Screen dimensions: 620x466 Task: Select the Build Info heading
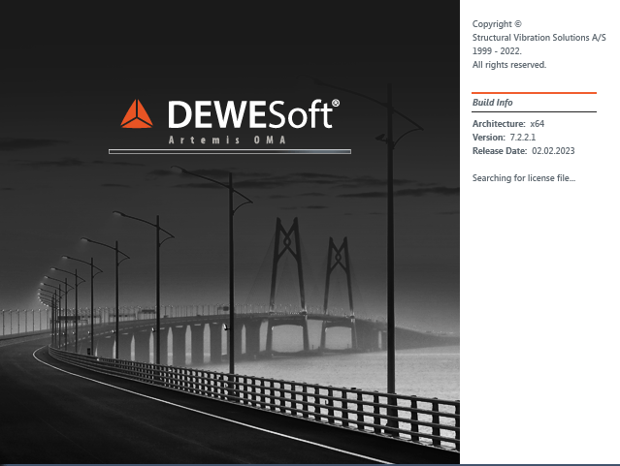pos(492,103)
